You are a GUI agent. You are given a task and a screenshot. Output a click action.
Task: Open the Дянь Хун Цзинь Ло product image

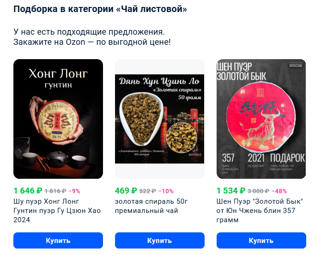(x=160, y=119)
